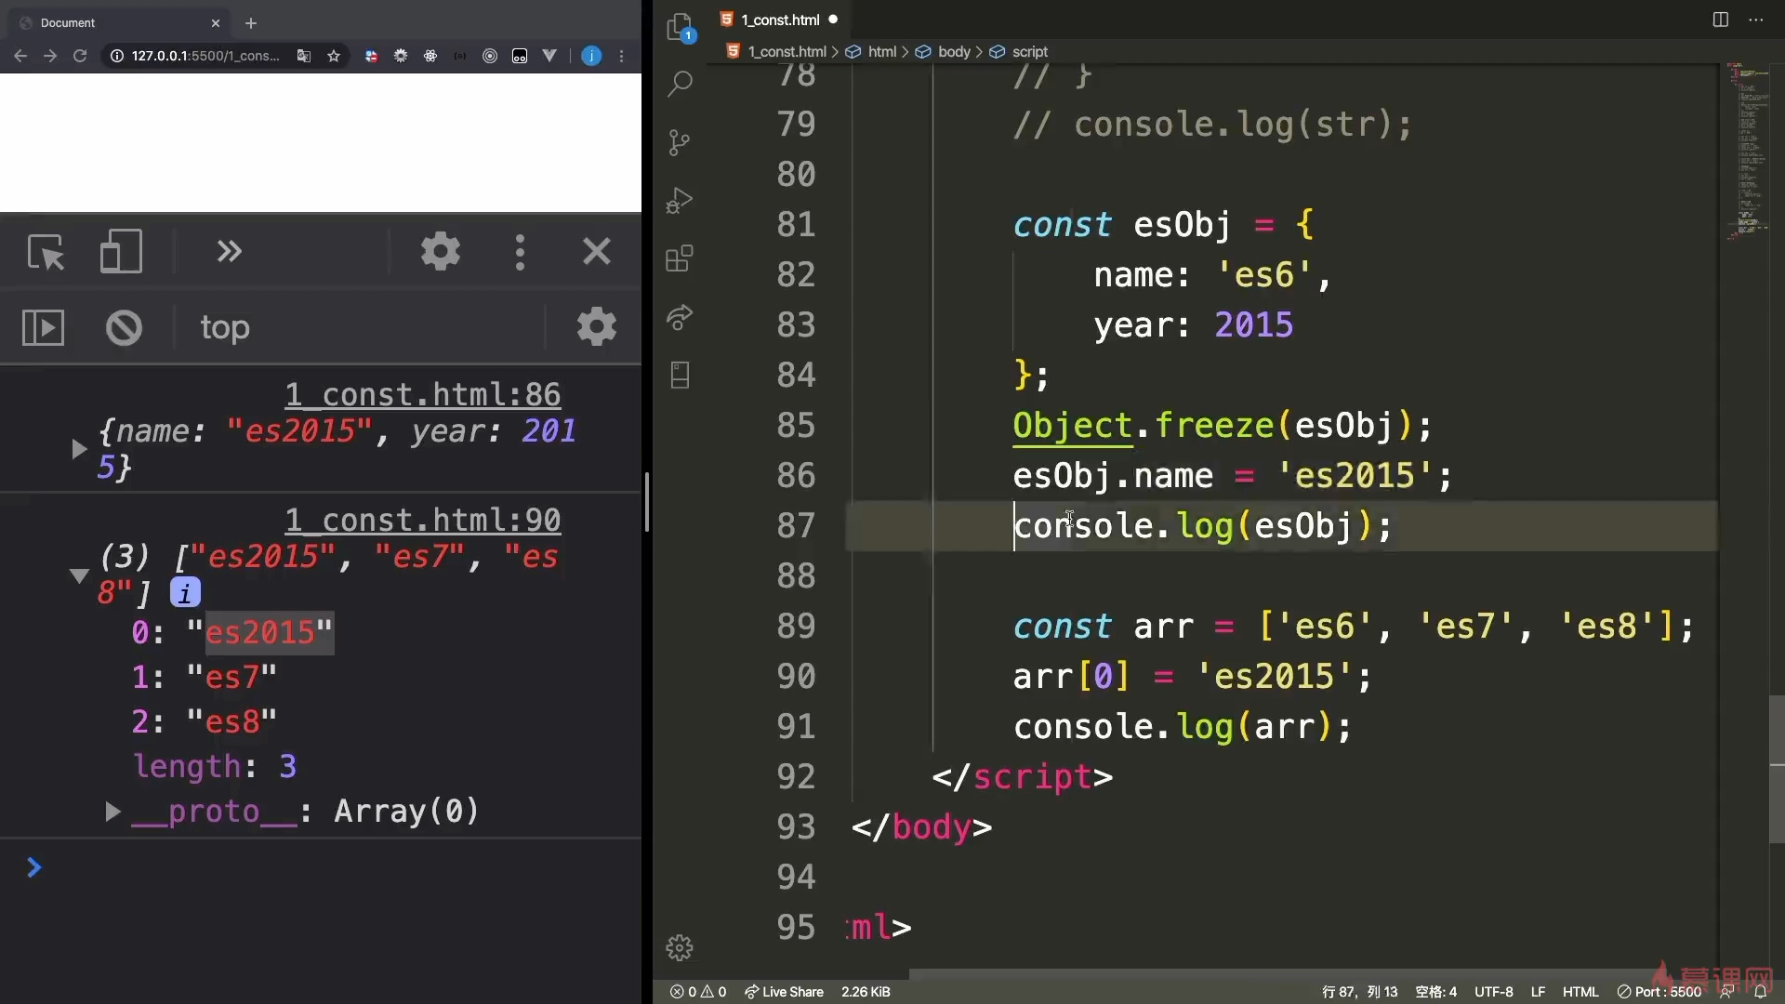Open the Extensions marketplace icon
Screen dimensions: 1785x1004
[x=680, y=258]
